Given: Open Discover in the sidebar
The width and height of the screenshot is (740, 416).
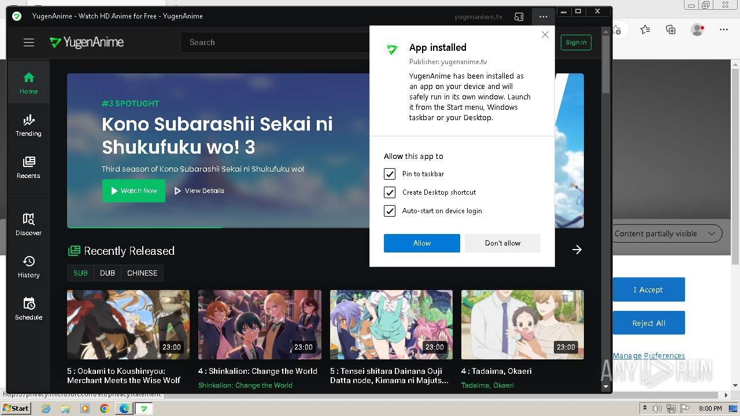Looking at the screenshot, I should pyautogui.click(x=28, y=225).
